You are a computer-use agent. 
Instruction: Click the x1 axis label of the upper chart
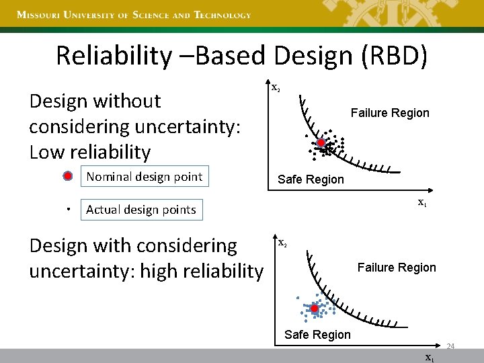coord(422,202)
